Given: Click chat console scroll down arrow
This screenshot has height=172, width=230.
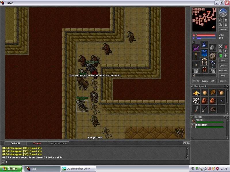Looking at the screenshot, I should (187, 158).
